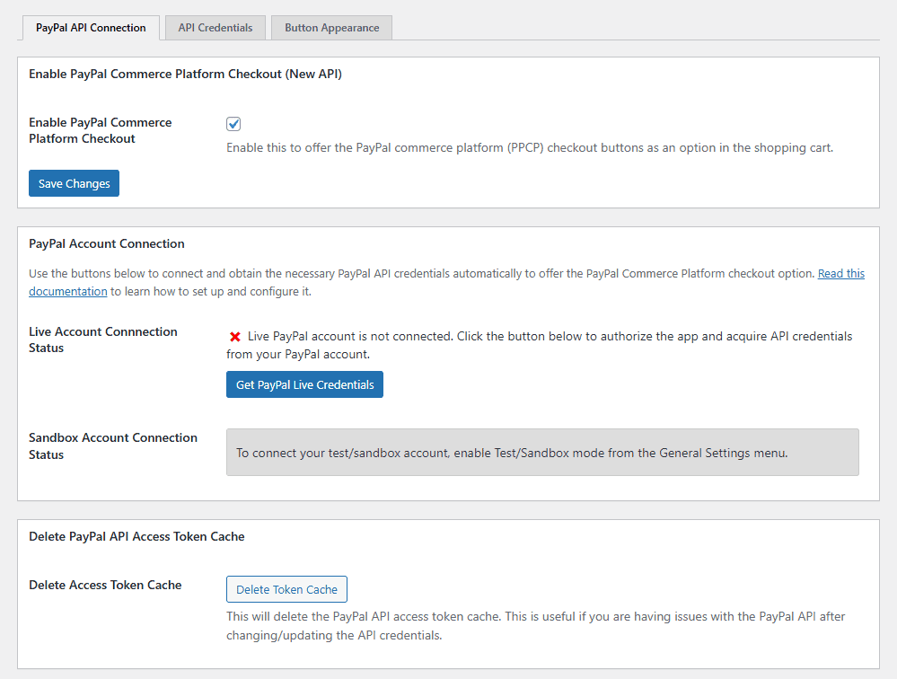Click the 'PayPal Account Connection' heading
Screen dimensions: 897x679
[x=107, y=243]
